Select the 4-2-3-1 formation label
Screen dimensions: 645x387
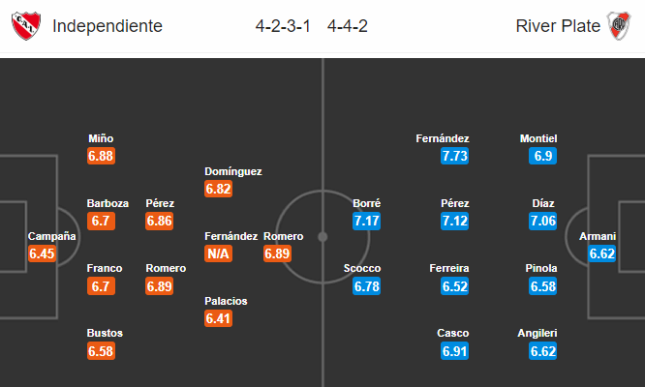[x=283, y=26]
